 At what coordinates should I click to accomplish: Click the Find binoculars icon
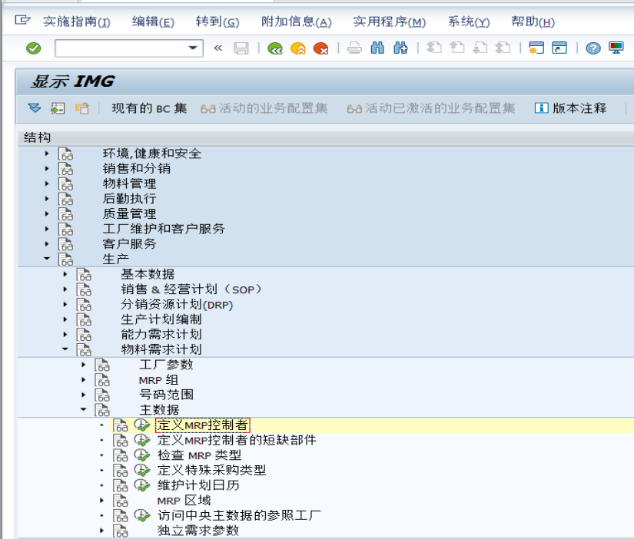point(377,48)
